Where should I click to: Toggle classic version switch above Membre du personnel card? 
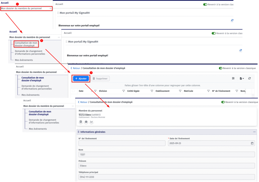coord(223,102)
